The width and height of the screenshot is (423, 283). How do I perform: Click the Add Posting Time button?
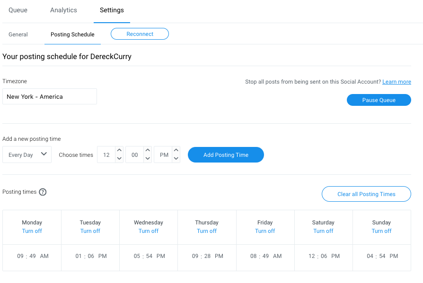pos(226,155)
